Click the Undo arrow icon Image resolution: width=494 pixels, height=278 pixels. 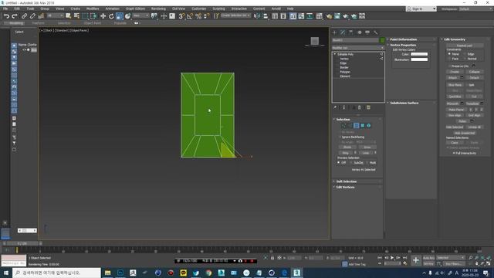click(x=6, y=16)
